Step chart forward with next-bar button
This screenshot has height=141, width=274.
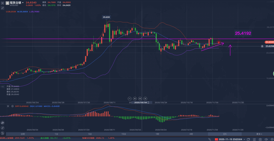pyautogui.click(x=140, y=98)
